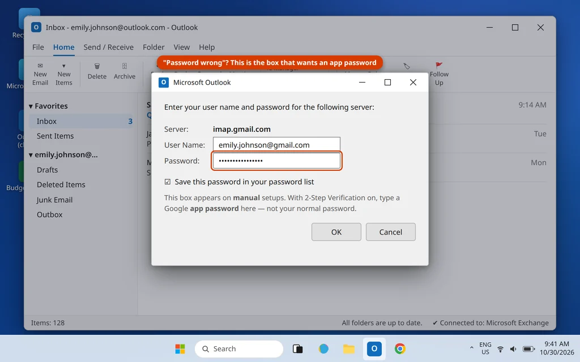Open the Help tab
580x362 pixels.
pyautogui.click(x=207, y=48)
